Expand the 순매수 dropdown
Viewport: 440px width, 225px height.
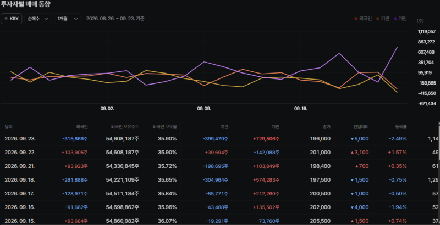pyautogui.click(x=38, y=19)
